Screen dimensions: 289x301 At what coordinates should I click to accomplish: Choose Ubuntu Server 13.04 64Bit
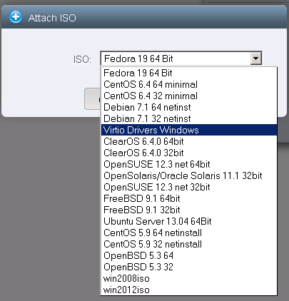[189, 221]
